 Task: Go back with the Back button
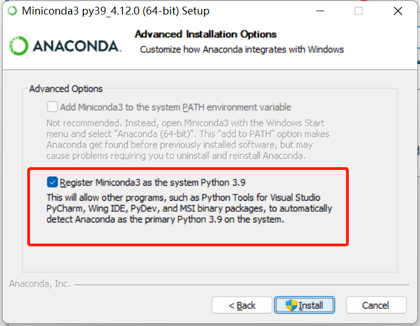point(242,305)
